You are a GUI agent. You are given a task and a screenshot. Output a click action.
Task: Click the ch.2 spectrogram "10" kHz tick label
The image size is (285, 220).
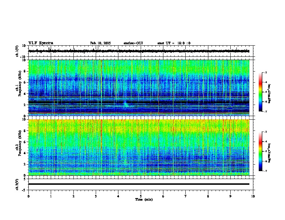[24, 119]
